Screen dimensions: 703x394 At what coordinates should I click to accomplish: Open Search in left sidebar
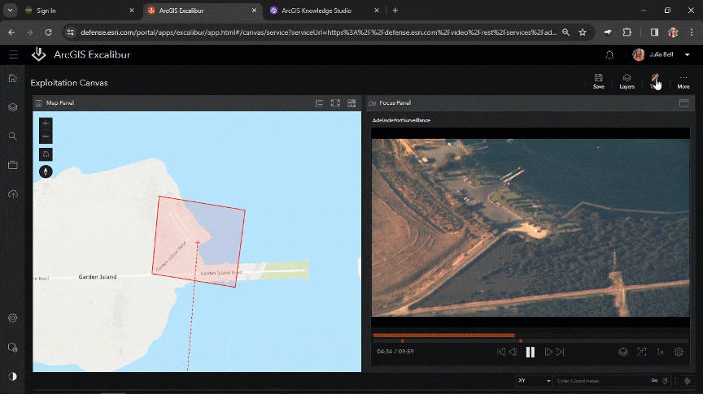click(x=12, y=136)
